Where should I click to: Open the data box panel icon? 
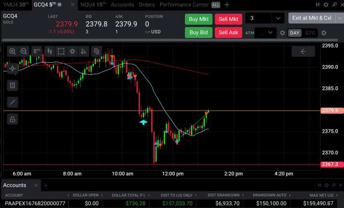[12, 85]
